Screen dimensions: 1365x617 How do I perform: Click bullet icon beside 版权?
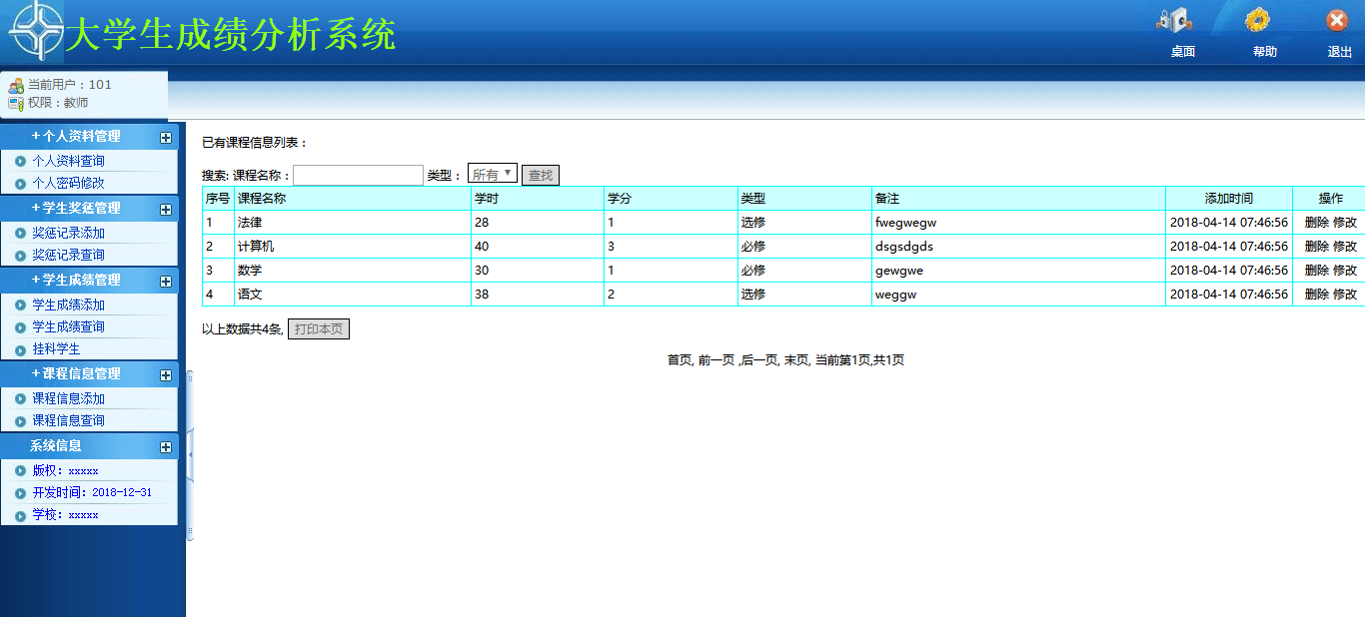tap(20, 470)
